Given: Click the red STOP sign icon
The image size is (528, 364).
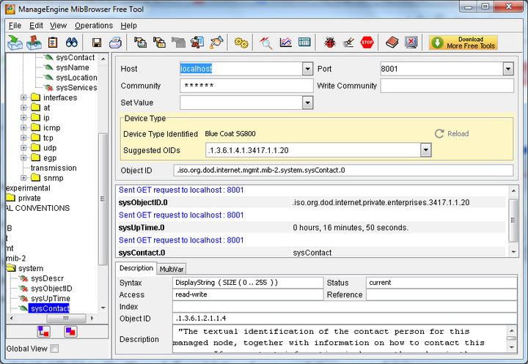Looking at the screenshot, I should click(367, 42).
